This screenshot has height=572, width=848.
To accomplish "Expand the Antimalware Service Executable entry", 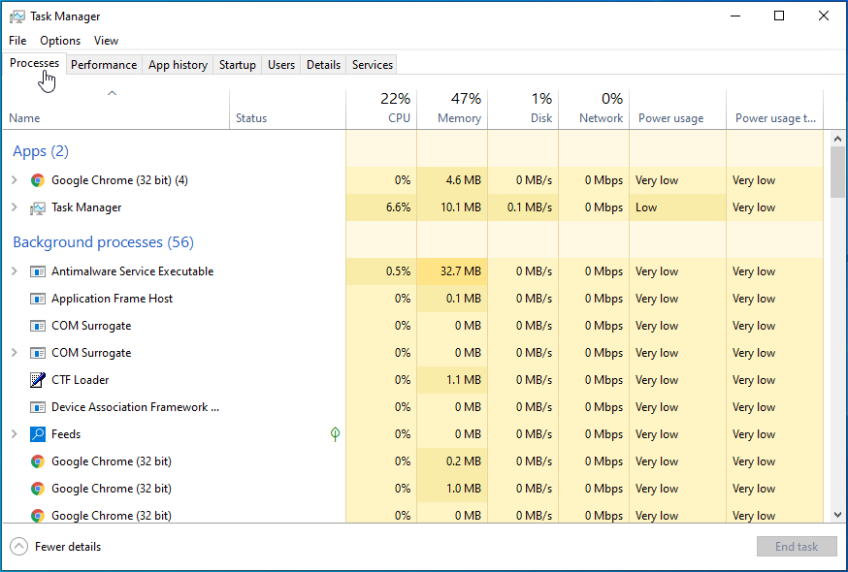I will coord(14,271).
